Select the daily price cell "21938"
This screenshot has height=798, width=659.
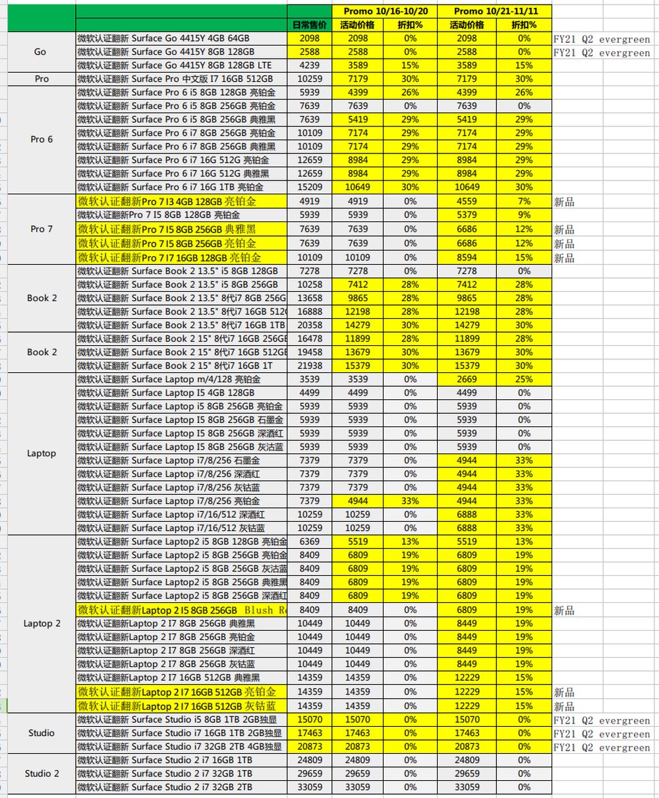309,366
